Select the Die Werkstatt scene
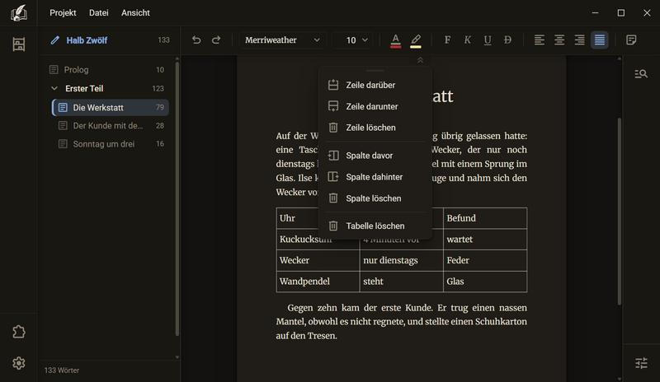 111,108
